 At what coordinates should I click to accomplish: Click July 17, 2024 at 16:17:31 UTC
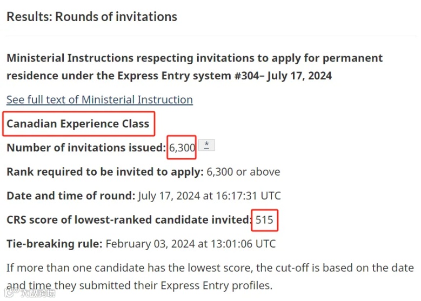point(210,196)
